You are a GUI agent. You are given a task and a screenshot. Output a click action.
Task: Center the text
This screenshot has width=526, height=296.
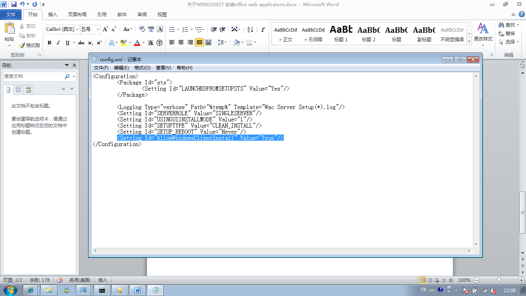coord(181,42)
